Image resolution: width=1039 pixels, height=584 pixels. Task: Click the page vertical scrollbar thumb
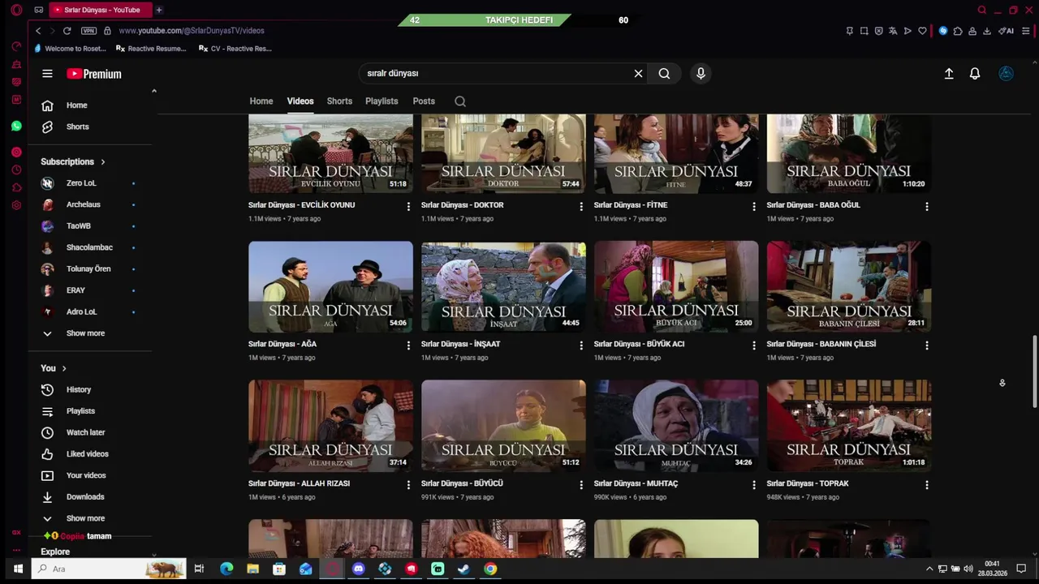coord(1034,371)
